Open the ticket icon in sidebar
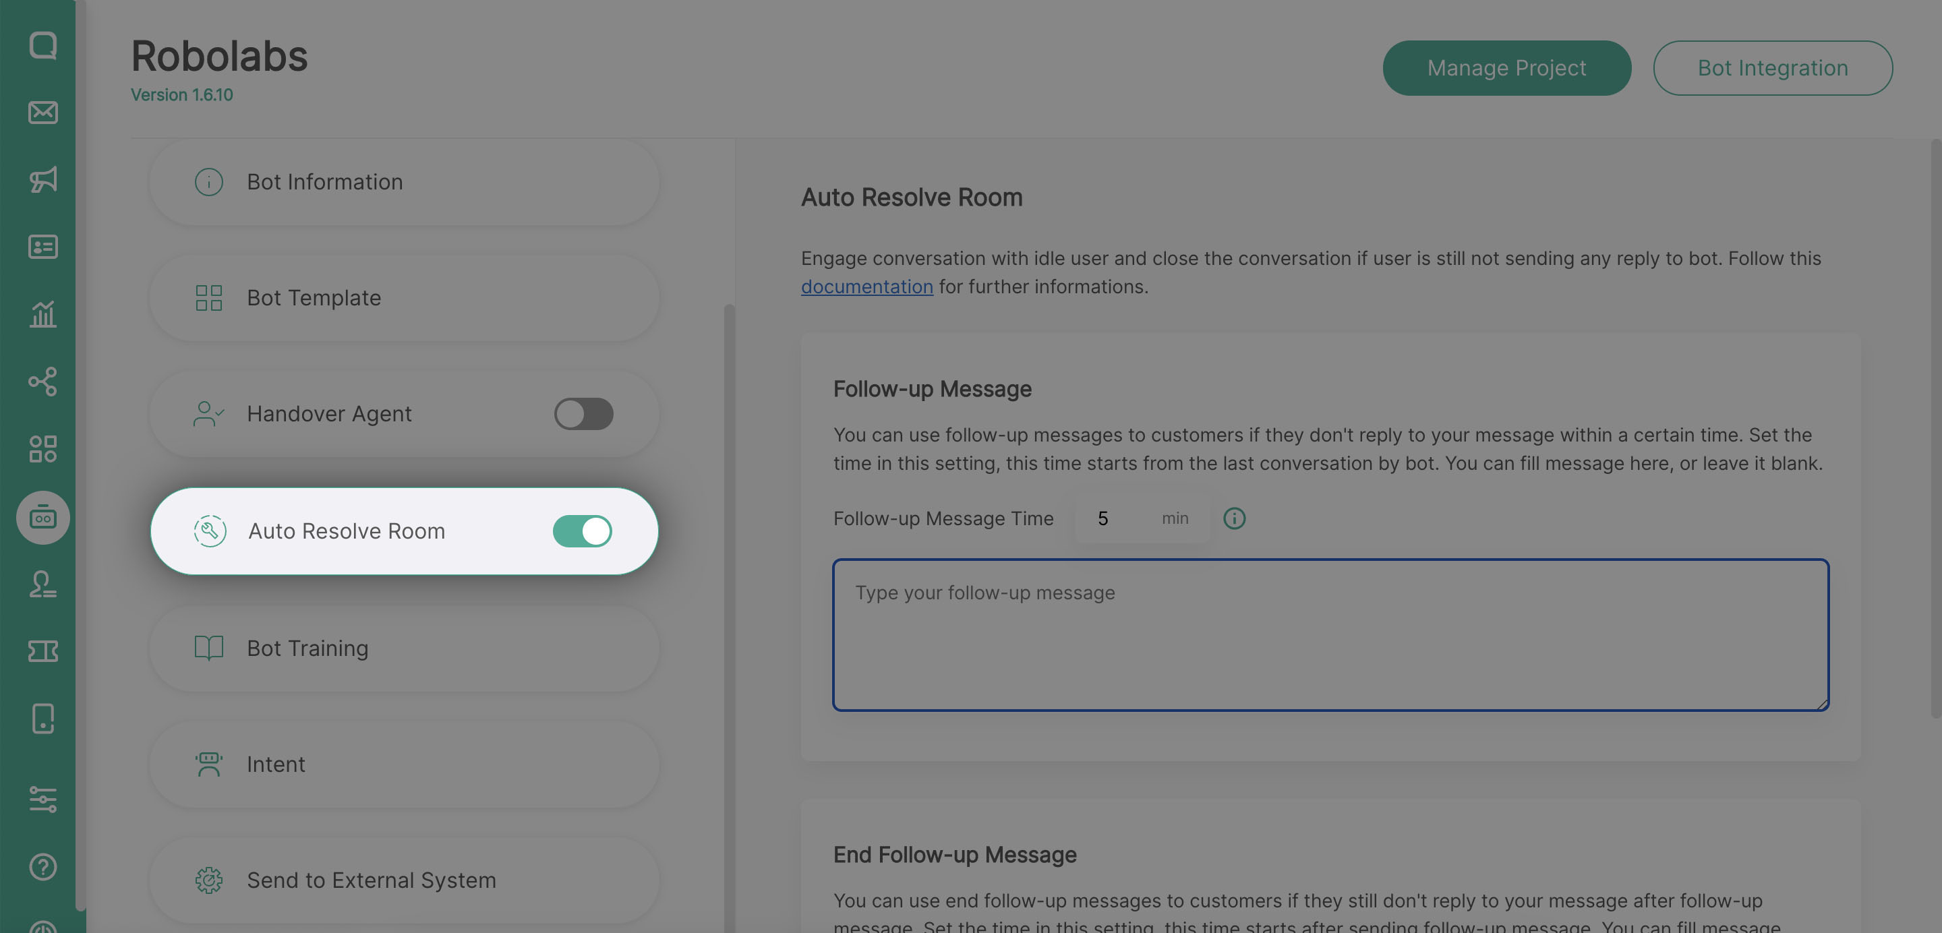This screenshot has width=1942, height=933. pyautogui.click(x=43, y=651)
